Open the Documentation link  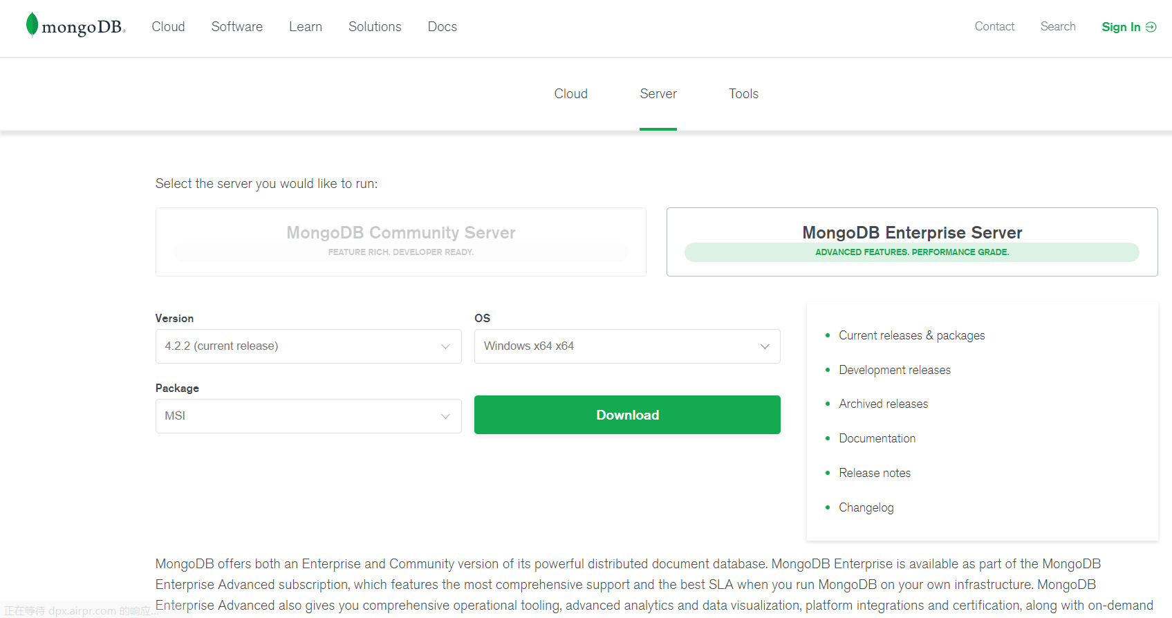tap(877, 438)
